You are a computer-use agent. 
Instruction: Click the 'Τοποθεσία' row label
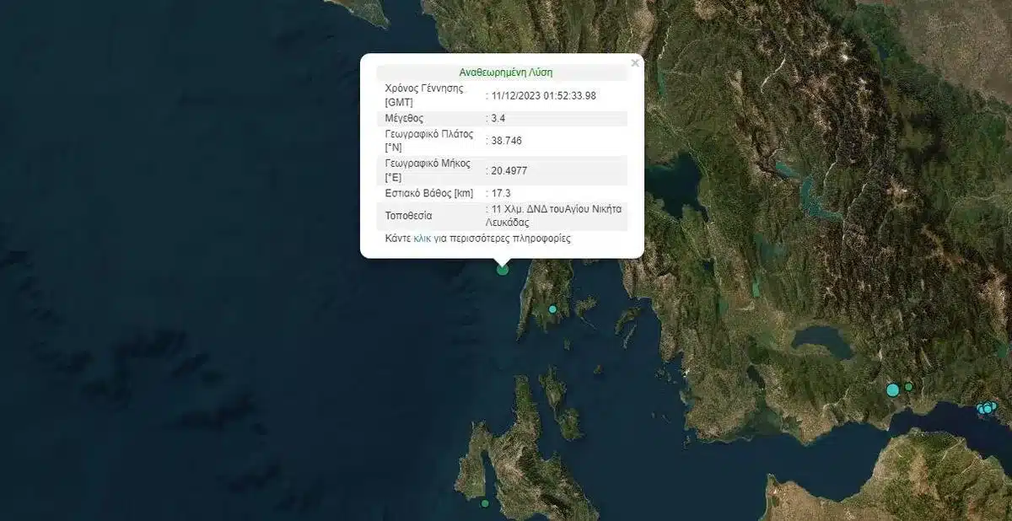tap(409, 216)
